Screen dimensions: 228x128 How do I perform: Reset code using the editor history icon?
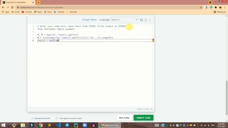(141, 20)
